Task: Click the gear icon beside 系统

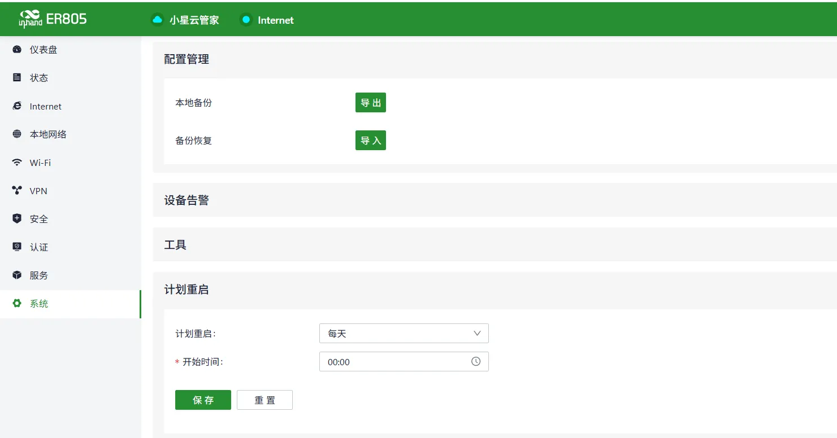Action: [17, 304]
